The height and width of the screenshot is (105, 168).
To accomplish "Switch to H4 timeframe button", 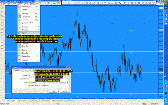I will click(x=2, y=39).
